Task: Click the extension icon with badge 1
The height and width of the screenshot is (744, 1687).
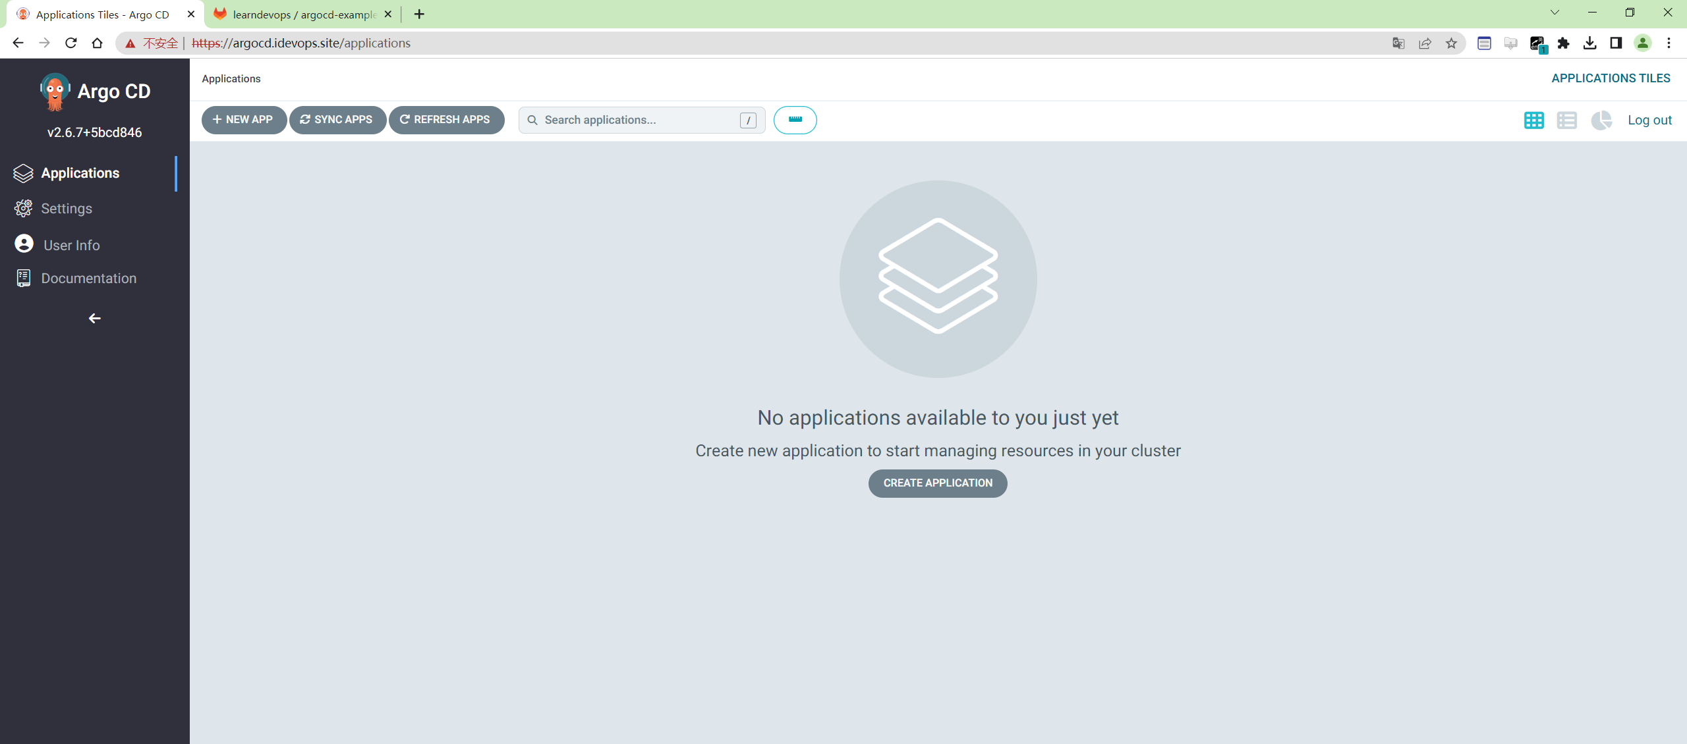Action: (1538, 44)
